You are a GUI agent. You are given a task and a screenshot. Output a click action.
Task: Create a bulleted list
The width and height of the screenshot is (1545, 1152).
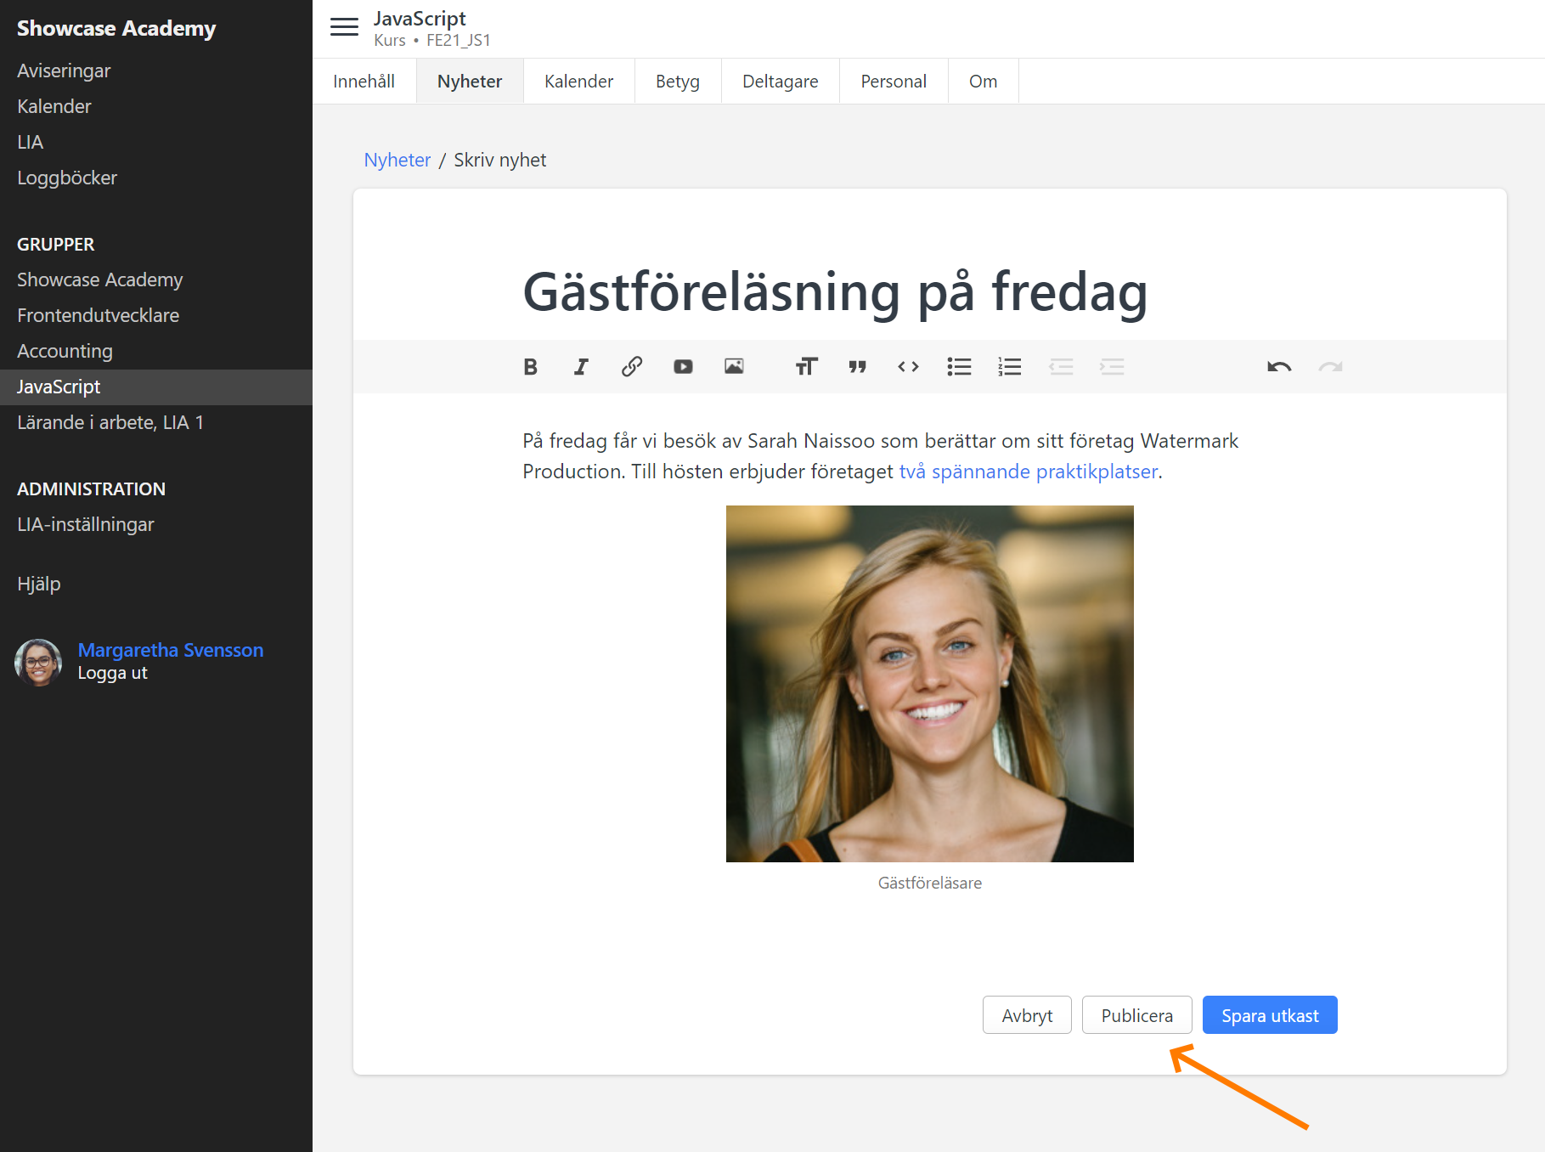click(959, 367)
